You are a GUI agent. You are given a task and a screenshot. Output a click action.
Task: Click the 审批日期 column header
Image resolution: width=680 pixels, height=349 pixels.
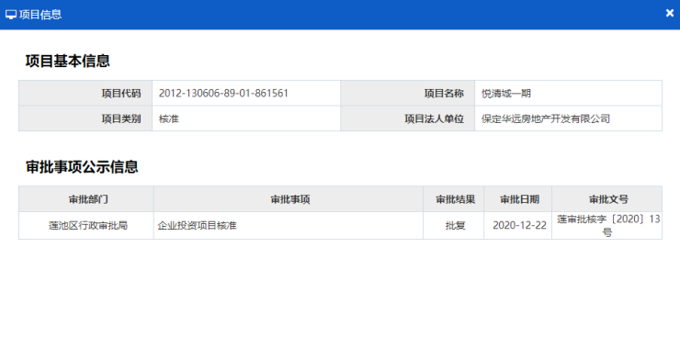(517, 199)
